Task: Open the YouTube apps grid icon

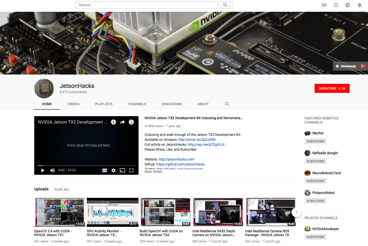Action: [x=336, y=5]
